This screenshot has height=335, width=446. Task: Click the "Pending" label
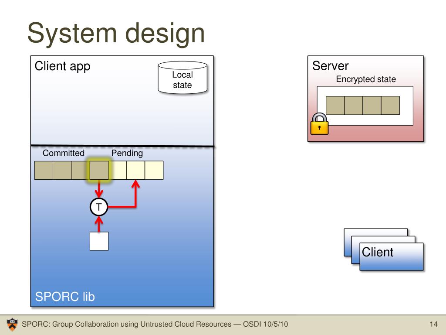coord(127,153)
